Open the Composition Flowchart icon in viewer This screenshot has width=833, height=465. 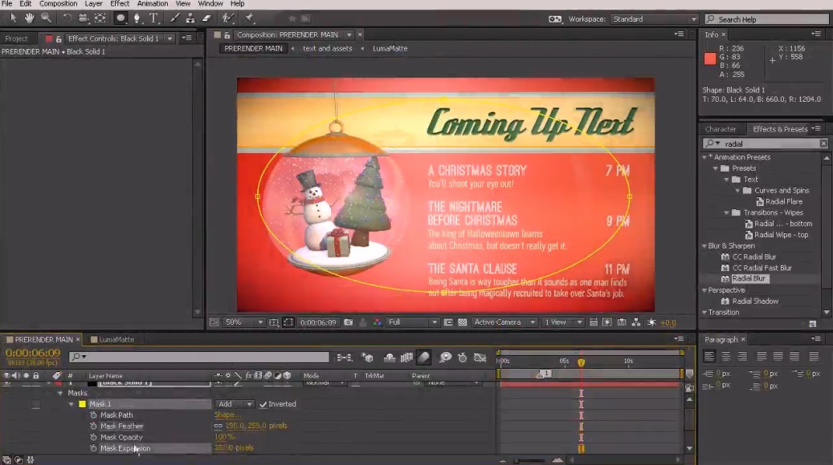click(x=636, y=322)
